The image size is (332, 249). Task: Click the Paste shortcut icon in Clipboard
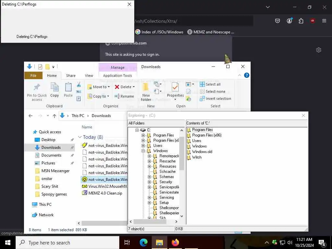tap(78, 99)
